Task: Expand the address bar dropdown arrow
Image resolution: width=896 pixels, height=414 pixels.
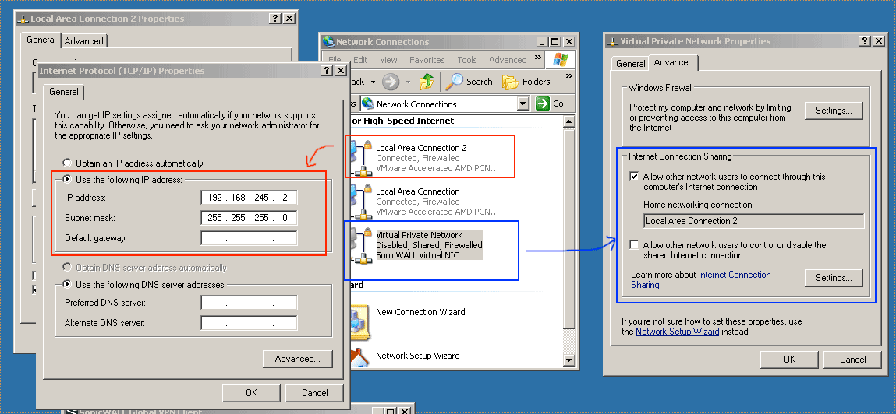Action: [522, 103]
